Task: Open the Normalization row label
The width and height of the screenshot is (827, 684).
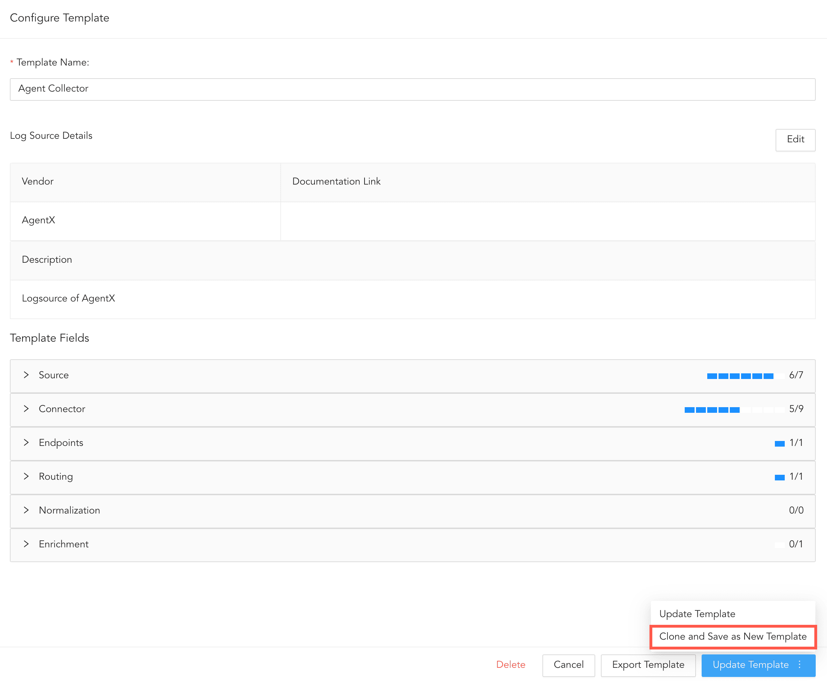Action: point(69,511)
